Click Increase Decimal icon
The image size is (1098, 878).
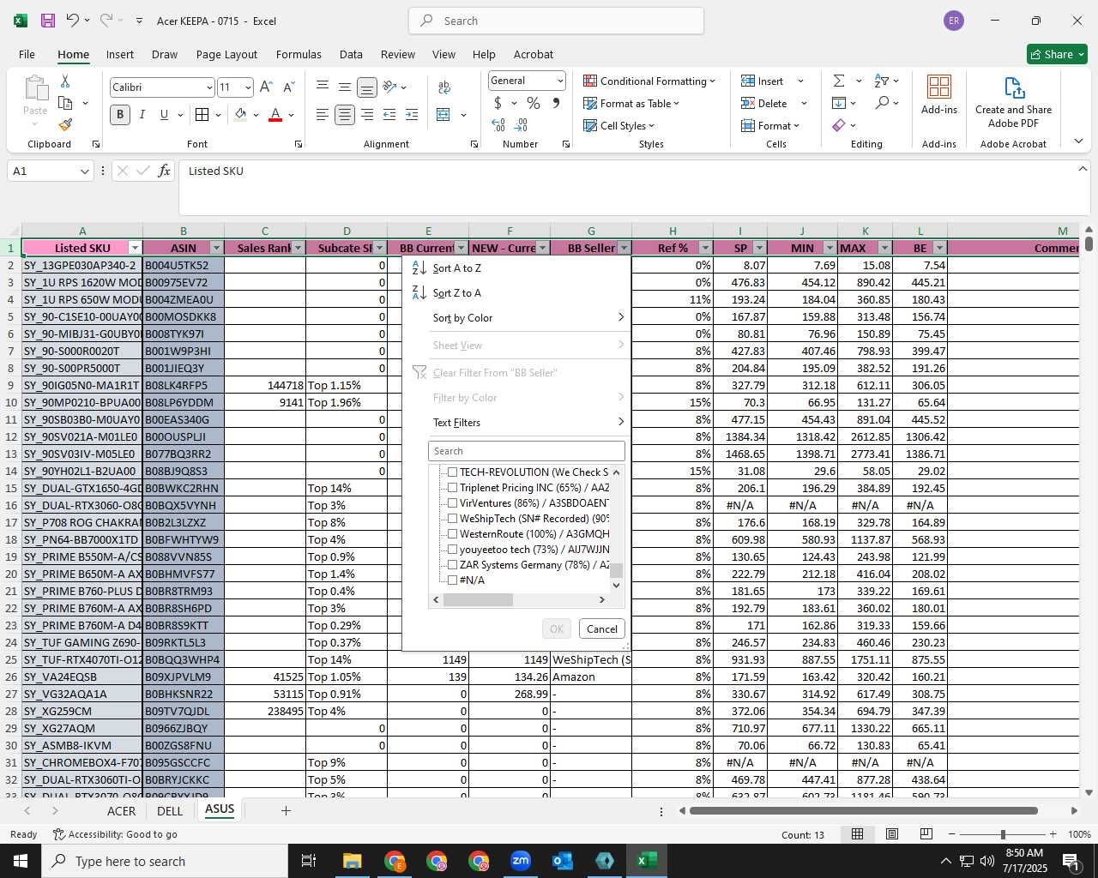(x=498, y=125)
